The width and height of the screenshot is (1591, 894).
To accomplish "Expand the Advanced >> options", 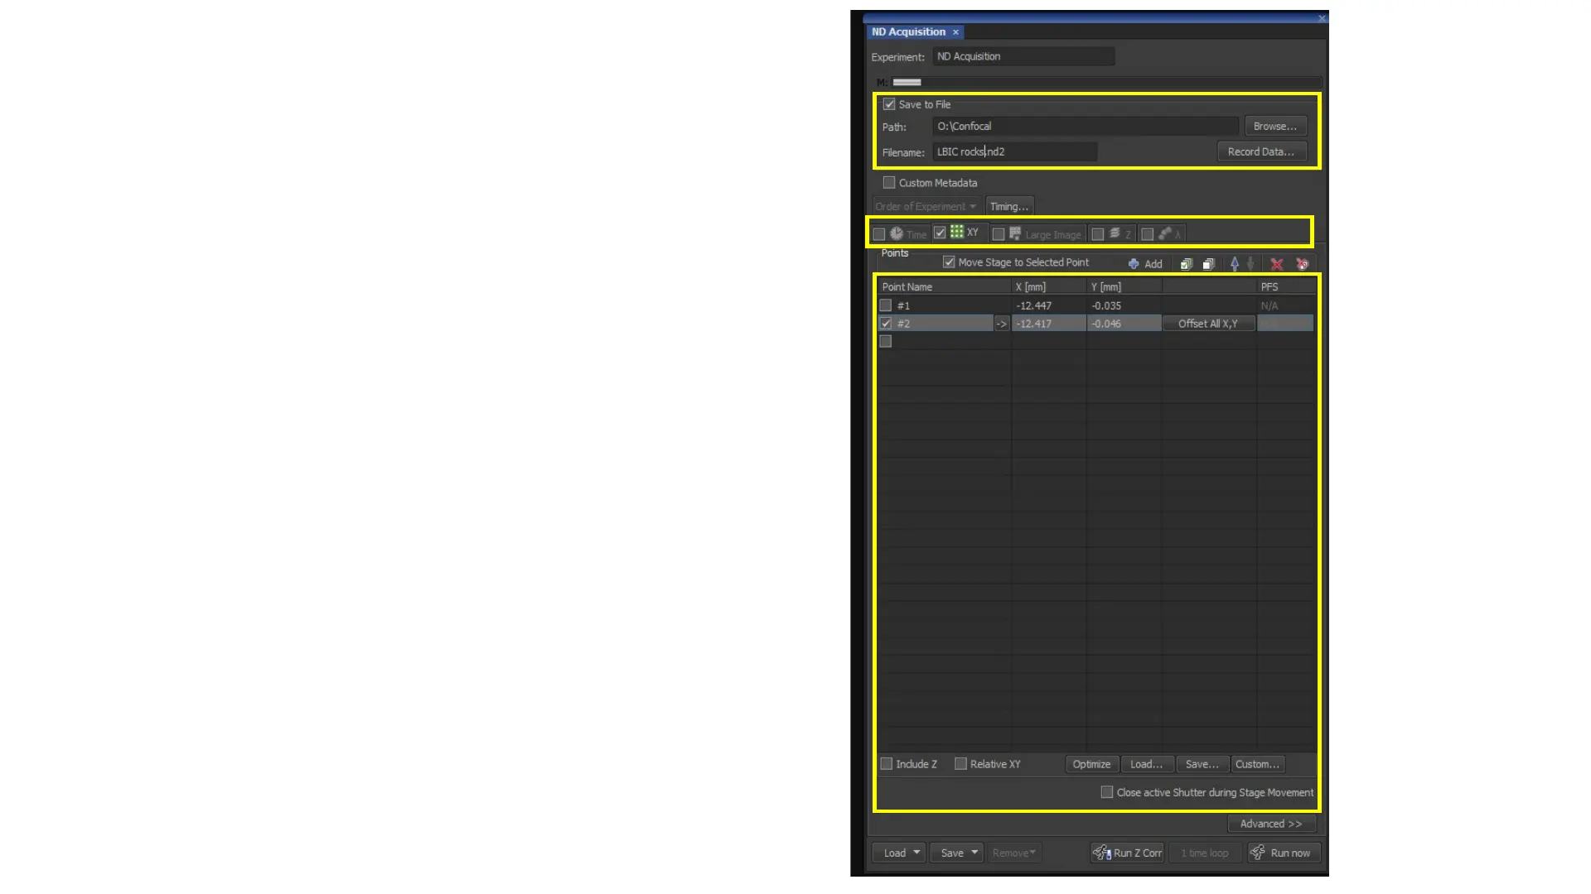I will [1271, 824].
